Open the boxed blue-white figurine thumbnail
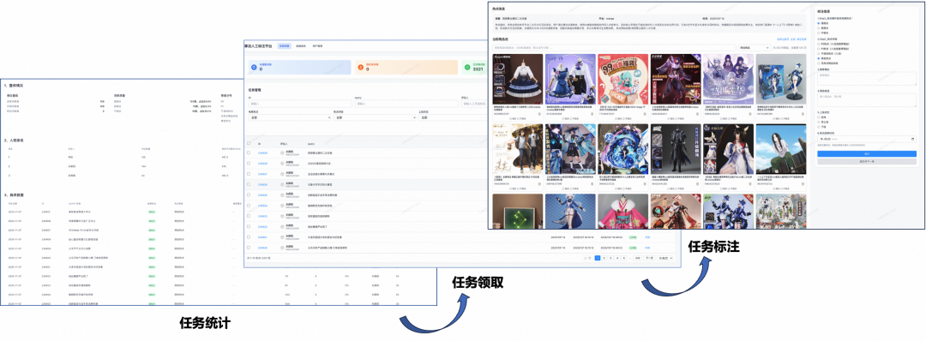The height and width of the screenshot is (341, 926). (781, 79)
